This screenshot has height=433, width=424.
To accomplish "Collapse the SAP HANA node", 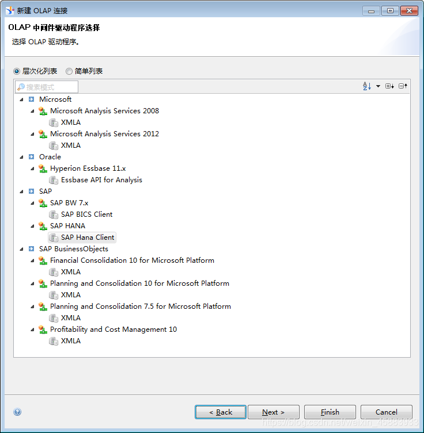I will (32, 226).
